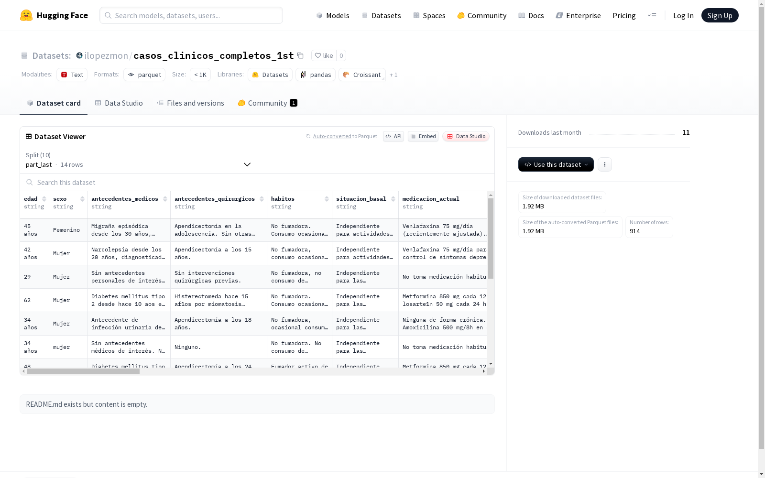Click the casos_clinicos_completos_1st dataset title
765x478 pixels.
[214, 55]
